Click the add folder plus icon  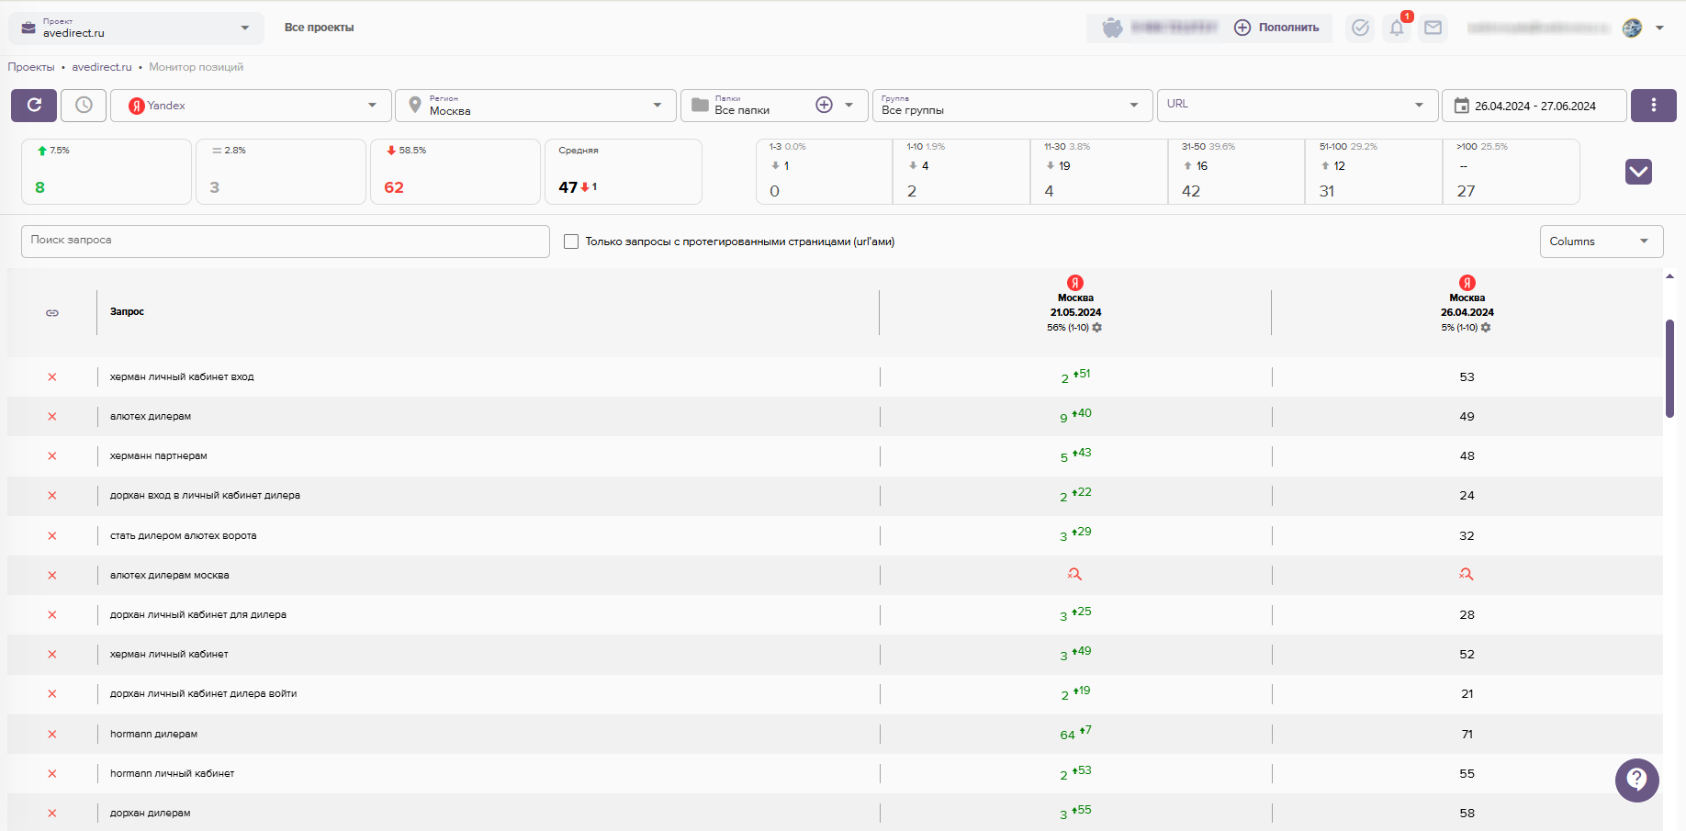(x=824, y=106)
